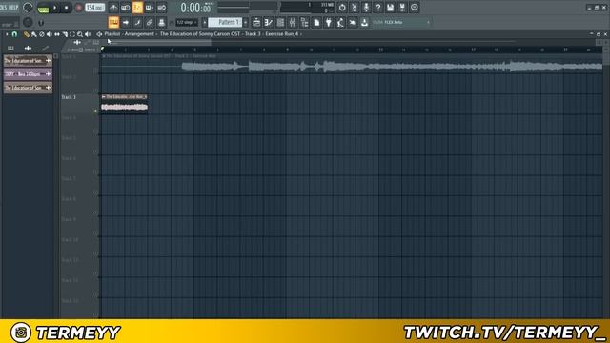Viewport: 610px width, 343px height.
Task: Open the Mixer view button
Action: point(293,23)
